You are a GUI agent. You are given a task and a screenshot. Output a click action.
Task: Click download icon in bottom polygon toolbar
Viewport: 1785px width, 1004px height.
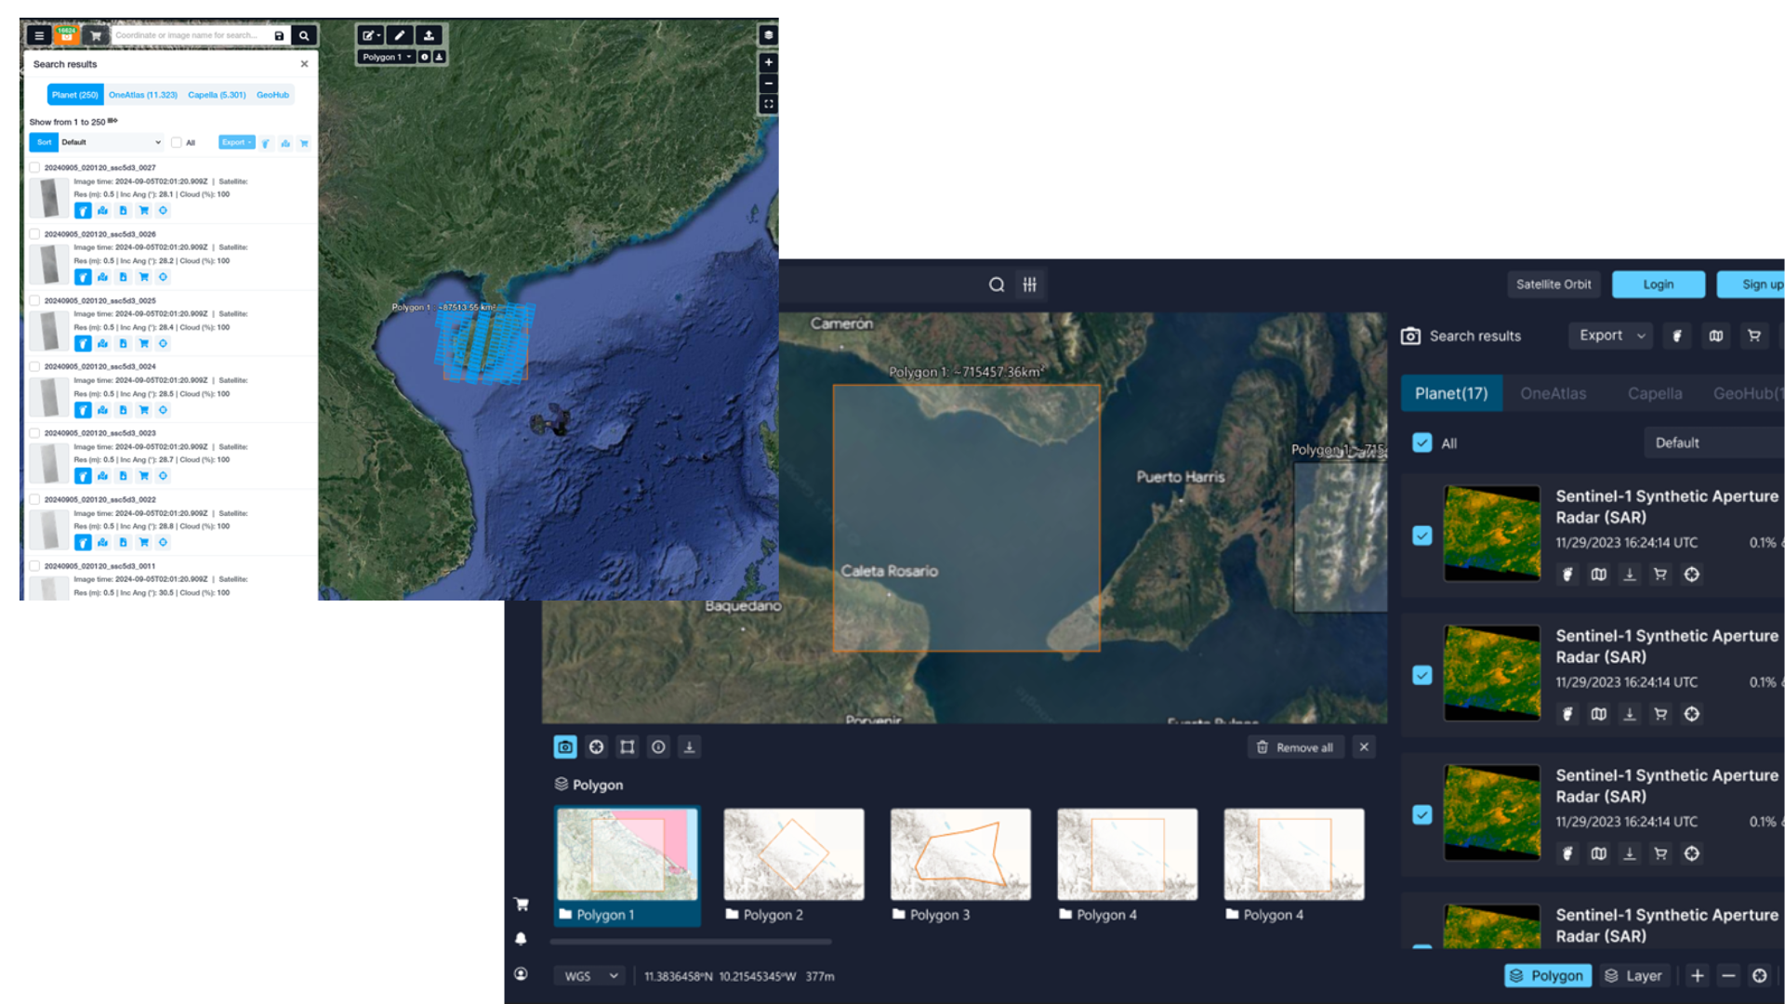689,746
